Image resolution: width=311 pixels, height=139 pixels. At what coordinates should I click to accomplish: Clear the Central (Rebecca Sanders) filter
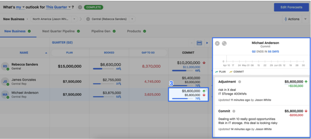88,19
